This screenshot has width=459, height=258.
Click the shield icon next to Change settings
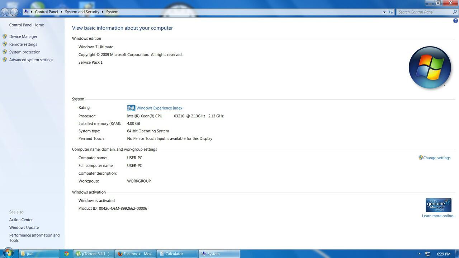click(x=421, y=157)
